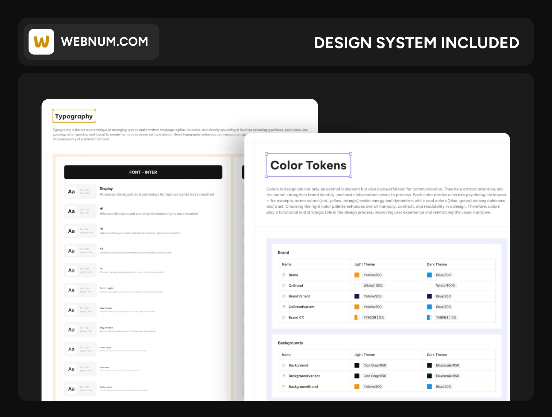Screen dimensions: 552x417
Task: Click the Brand section heading
Action: pos(283,253)
